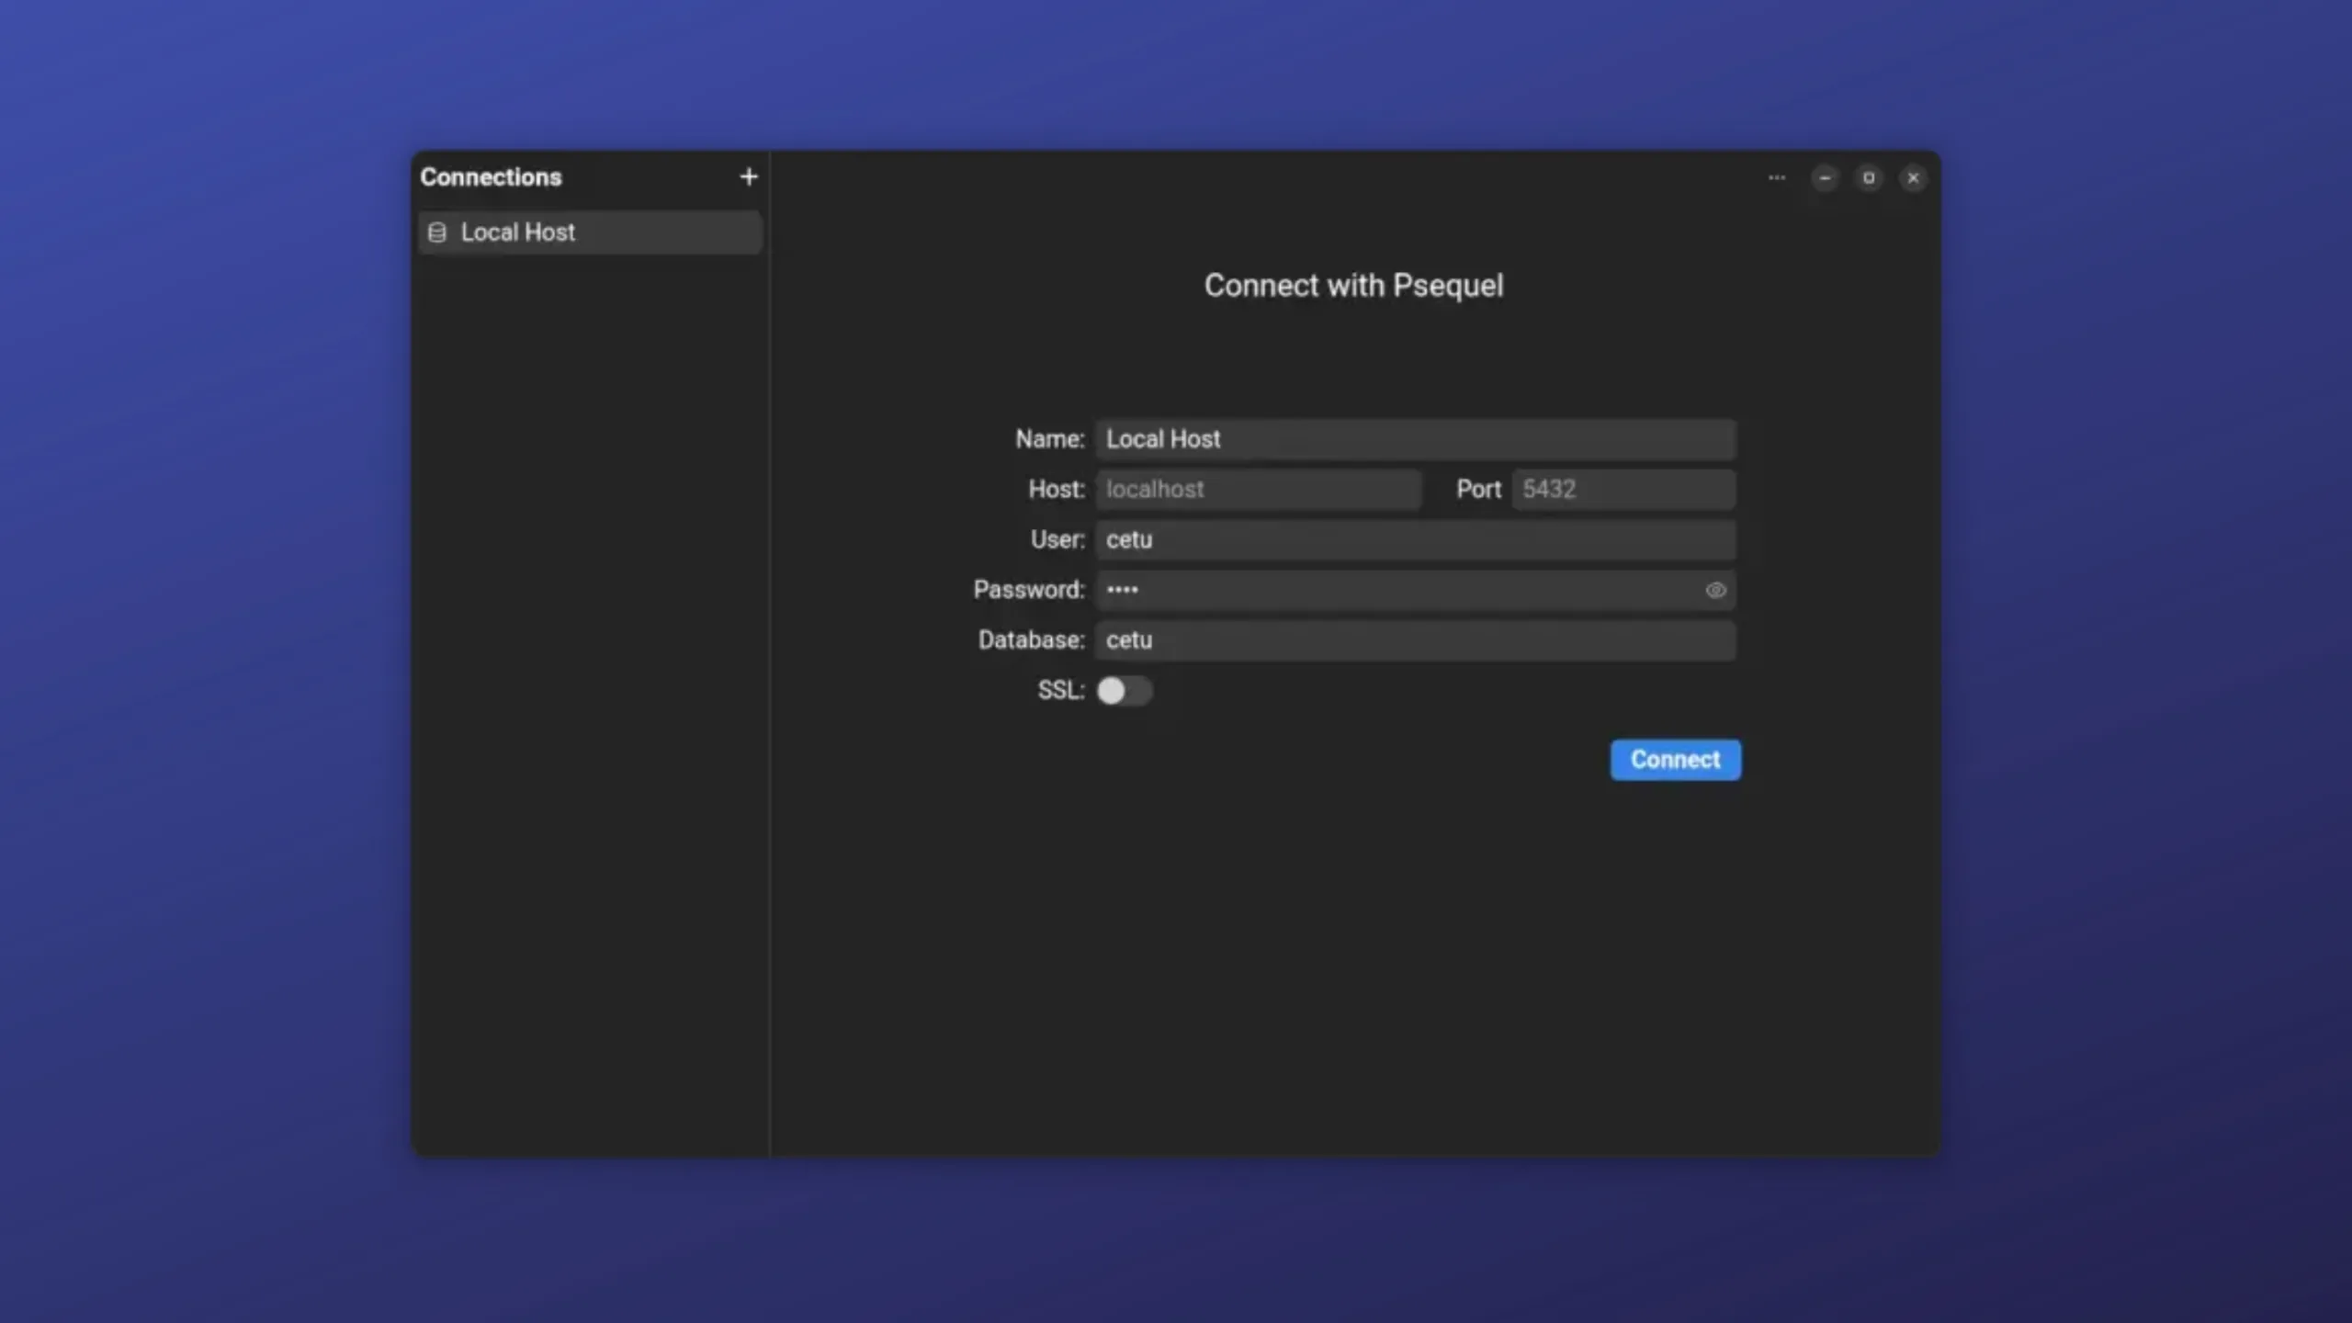
Task: Close the Psequel window
Action: pyautogui.click(x=1913, y=177)
